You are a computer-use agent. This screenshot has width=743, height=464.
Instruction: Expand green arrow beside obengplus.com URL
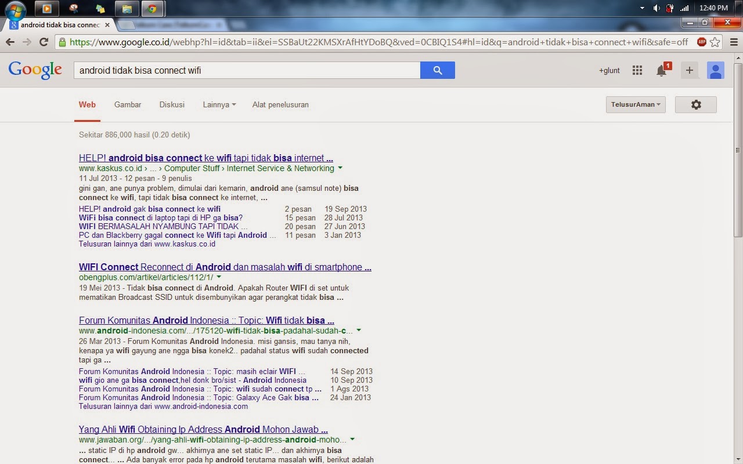coord(219,277)
